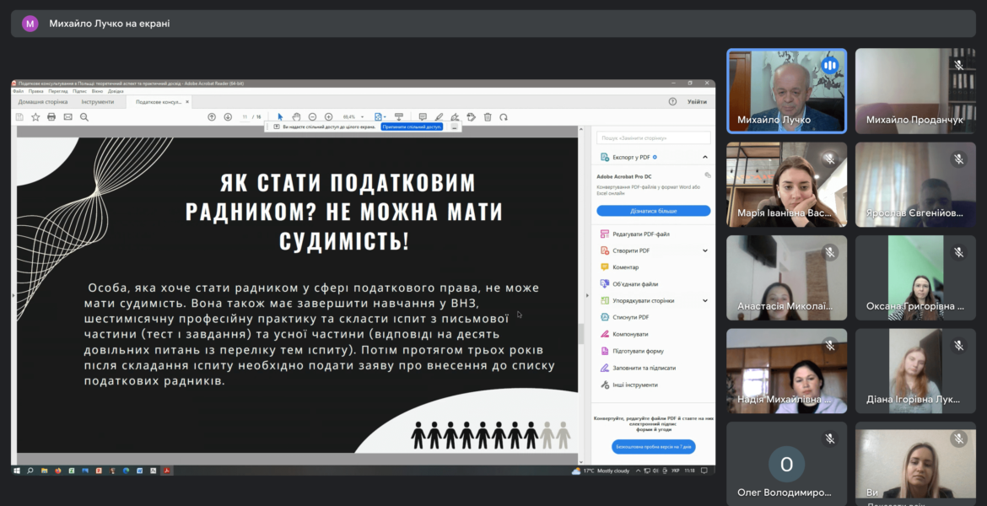Viewport: 987px width, 506px height.
Task: Open Інші інструменти in tools panel
Action: [628, 385]
